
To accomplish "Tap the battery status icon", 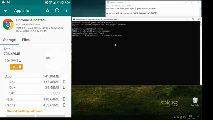I will (x=63, y=2).
